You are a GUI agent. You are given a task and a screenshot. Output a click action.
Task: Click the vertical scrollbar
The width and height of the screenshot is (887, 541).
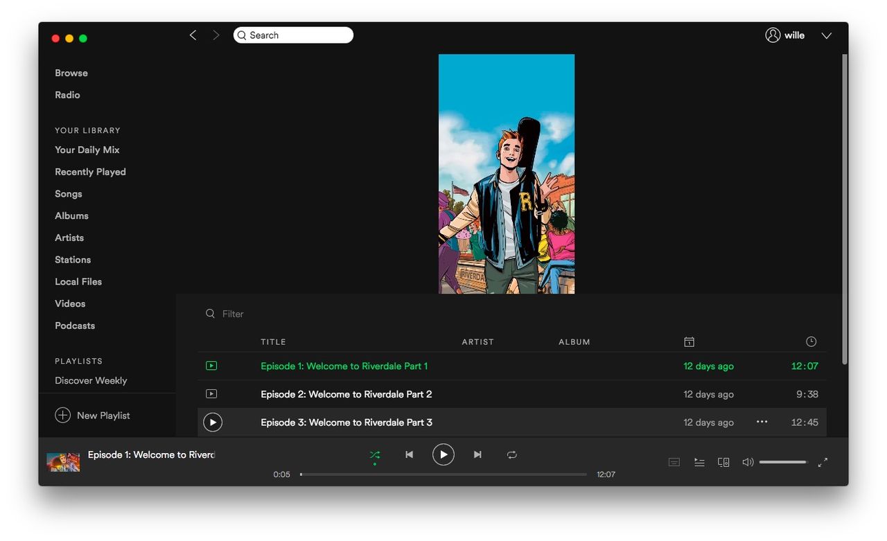point(844,208)
